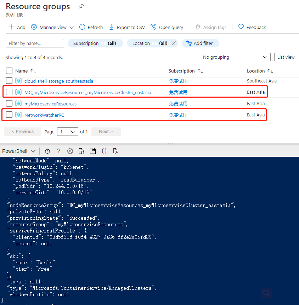Check the cloud-shell-storage-southeastasia row checkbox
The height and width of the screenshot is (305, 299).
point(9,81)
